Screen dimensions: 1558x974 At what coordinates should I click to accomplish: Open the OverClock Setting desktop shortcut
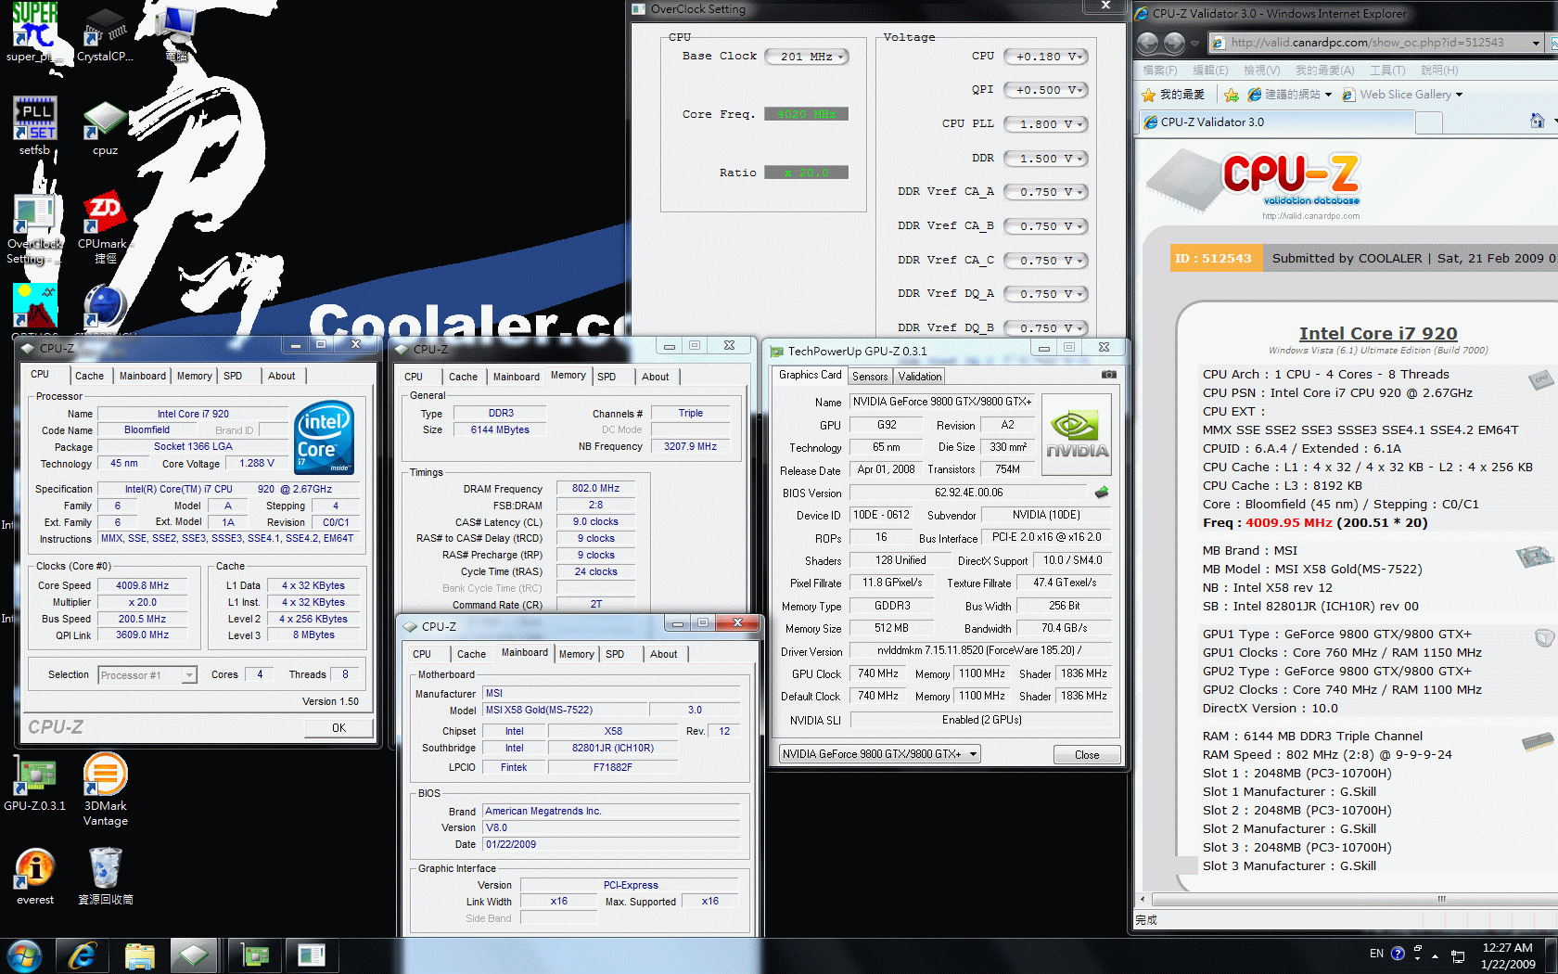click(34, 228)
